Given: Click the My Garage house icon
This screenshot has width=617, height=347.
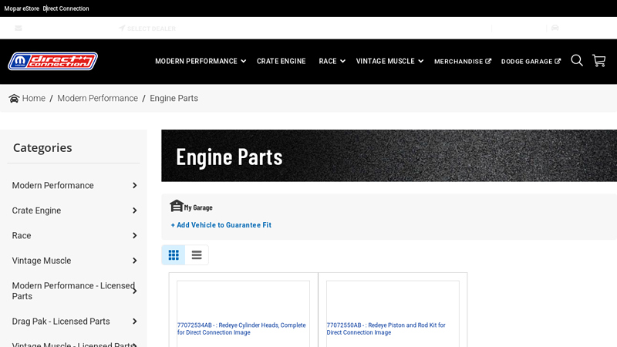Looking at the screenshot, I should (x=177, y=206).
